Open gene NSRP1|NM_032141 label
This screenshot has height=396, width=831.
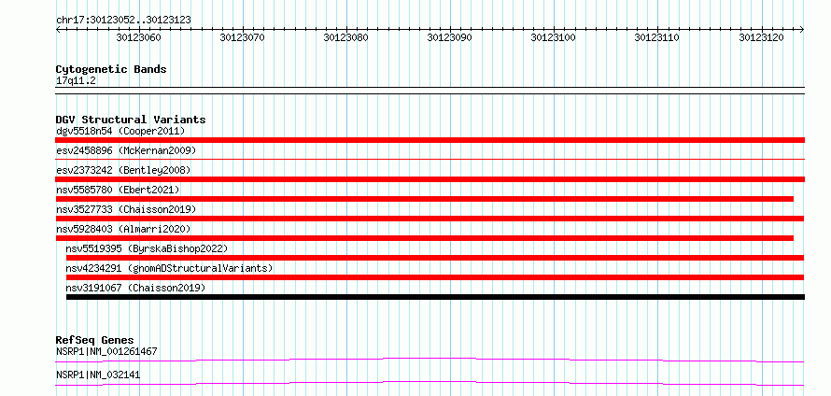(98, 375)
